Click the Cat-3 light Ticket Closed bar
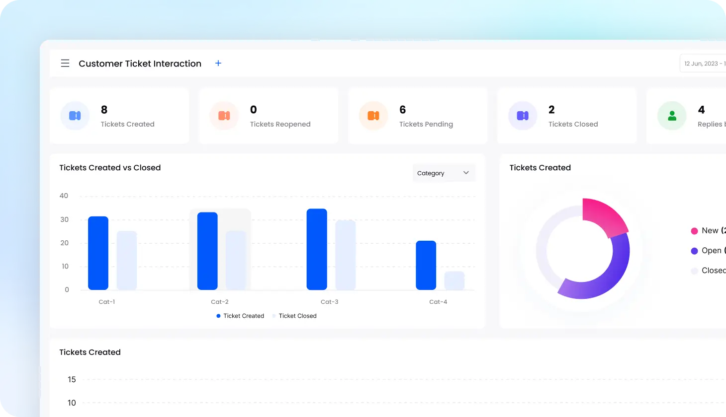Screen dimensions: 726x417 pyautogui.click(x=346, y=255)
